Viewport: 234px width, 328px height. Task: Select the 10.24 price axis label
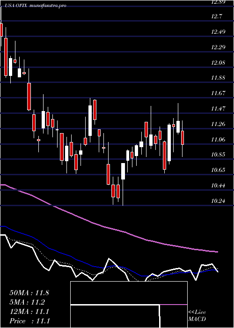point(219,201)
